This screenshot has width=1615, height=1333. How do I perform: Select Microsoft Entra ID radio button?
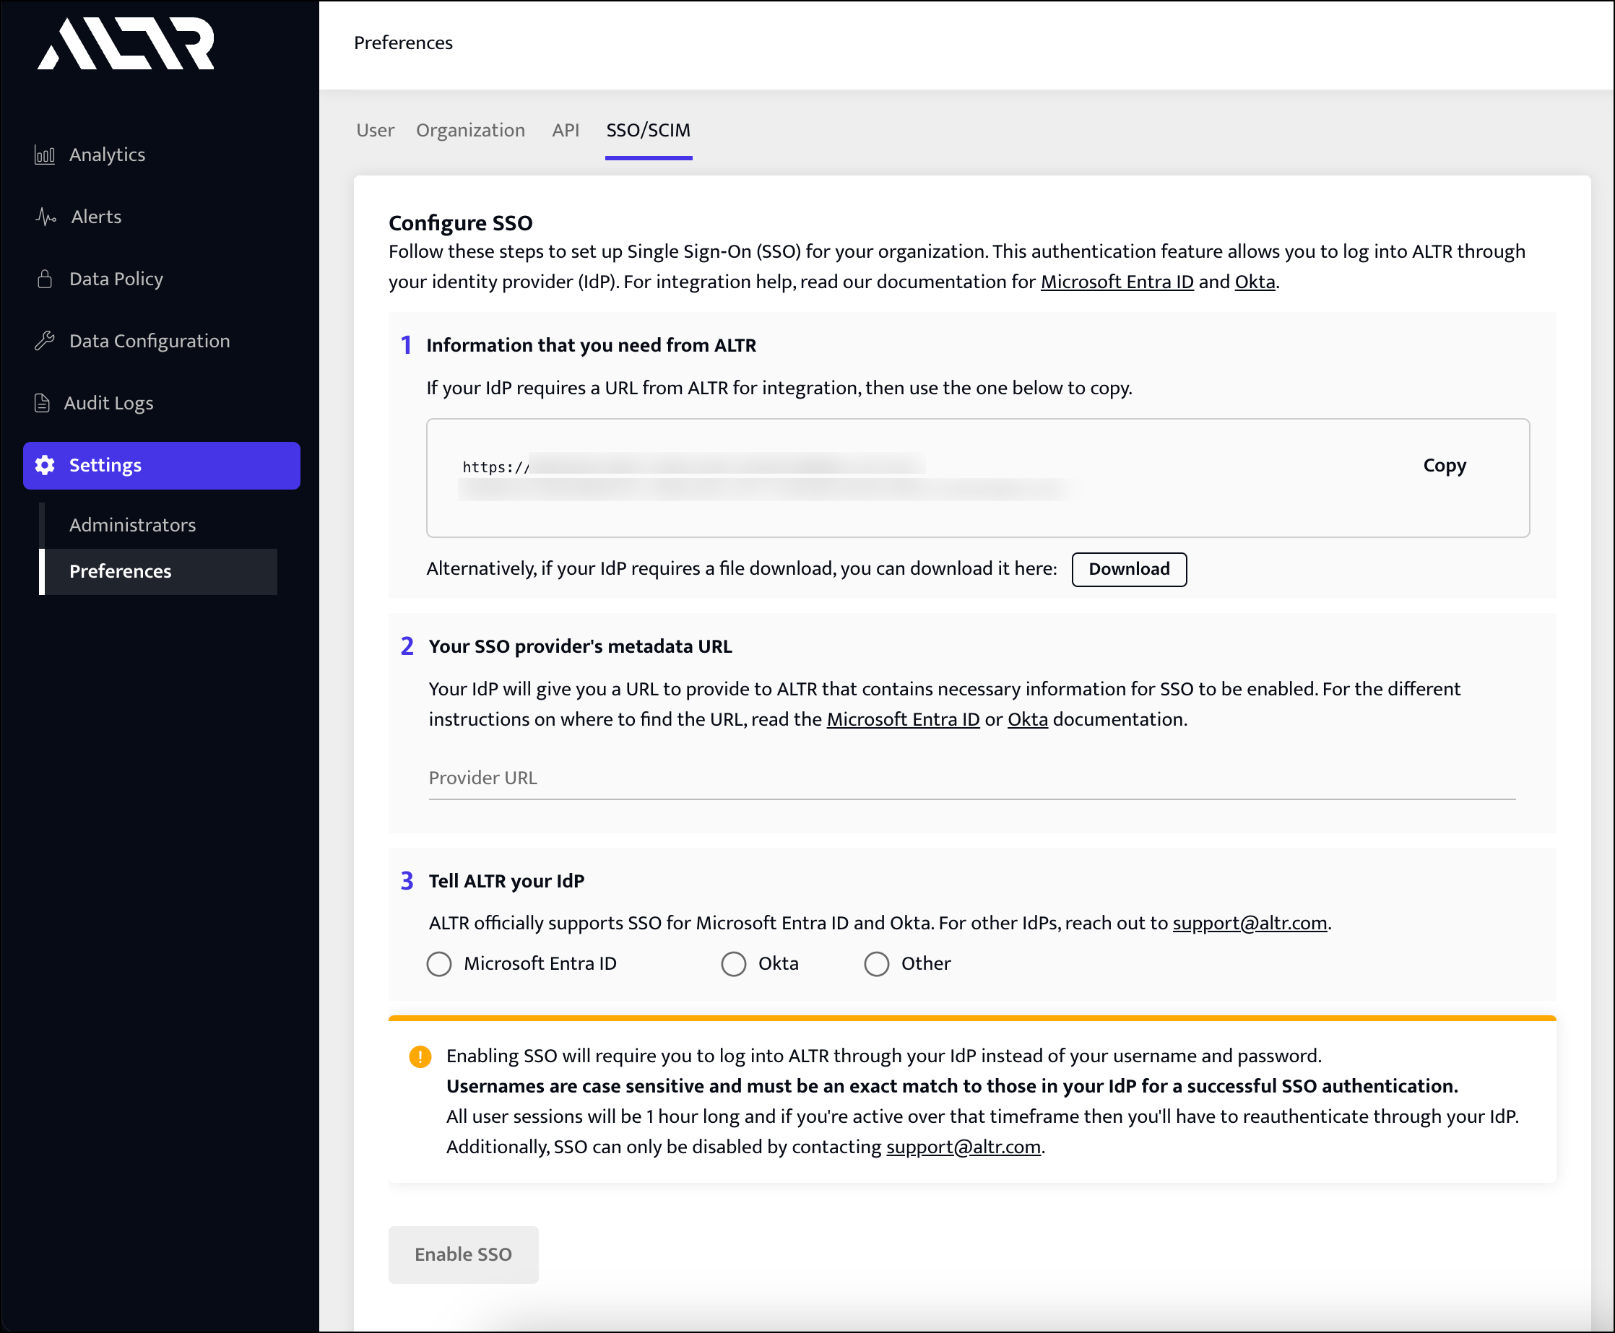[439, 964]
